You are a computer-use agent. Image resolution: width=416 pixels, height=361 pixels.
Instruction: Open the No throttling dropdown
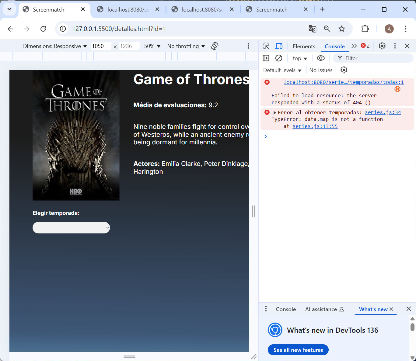pos(186,46)
